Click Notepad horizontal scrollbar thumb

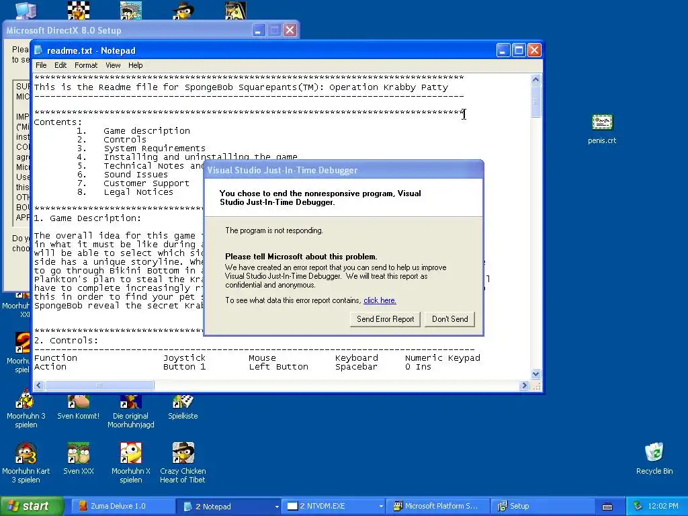(99, 385)
